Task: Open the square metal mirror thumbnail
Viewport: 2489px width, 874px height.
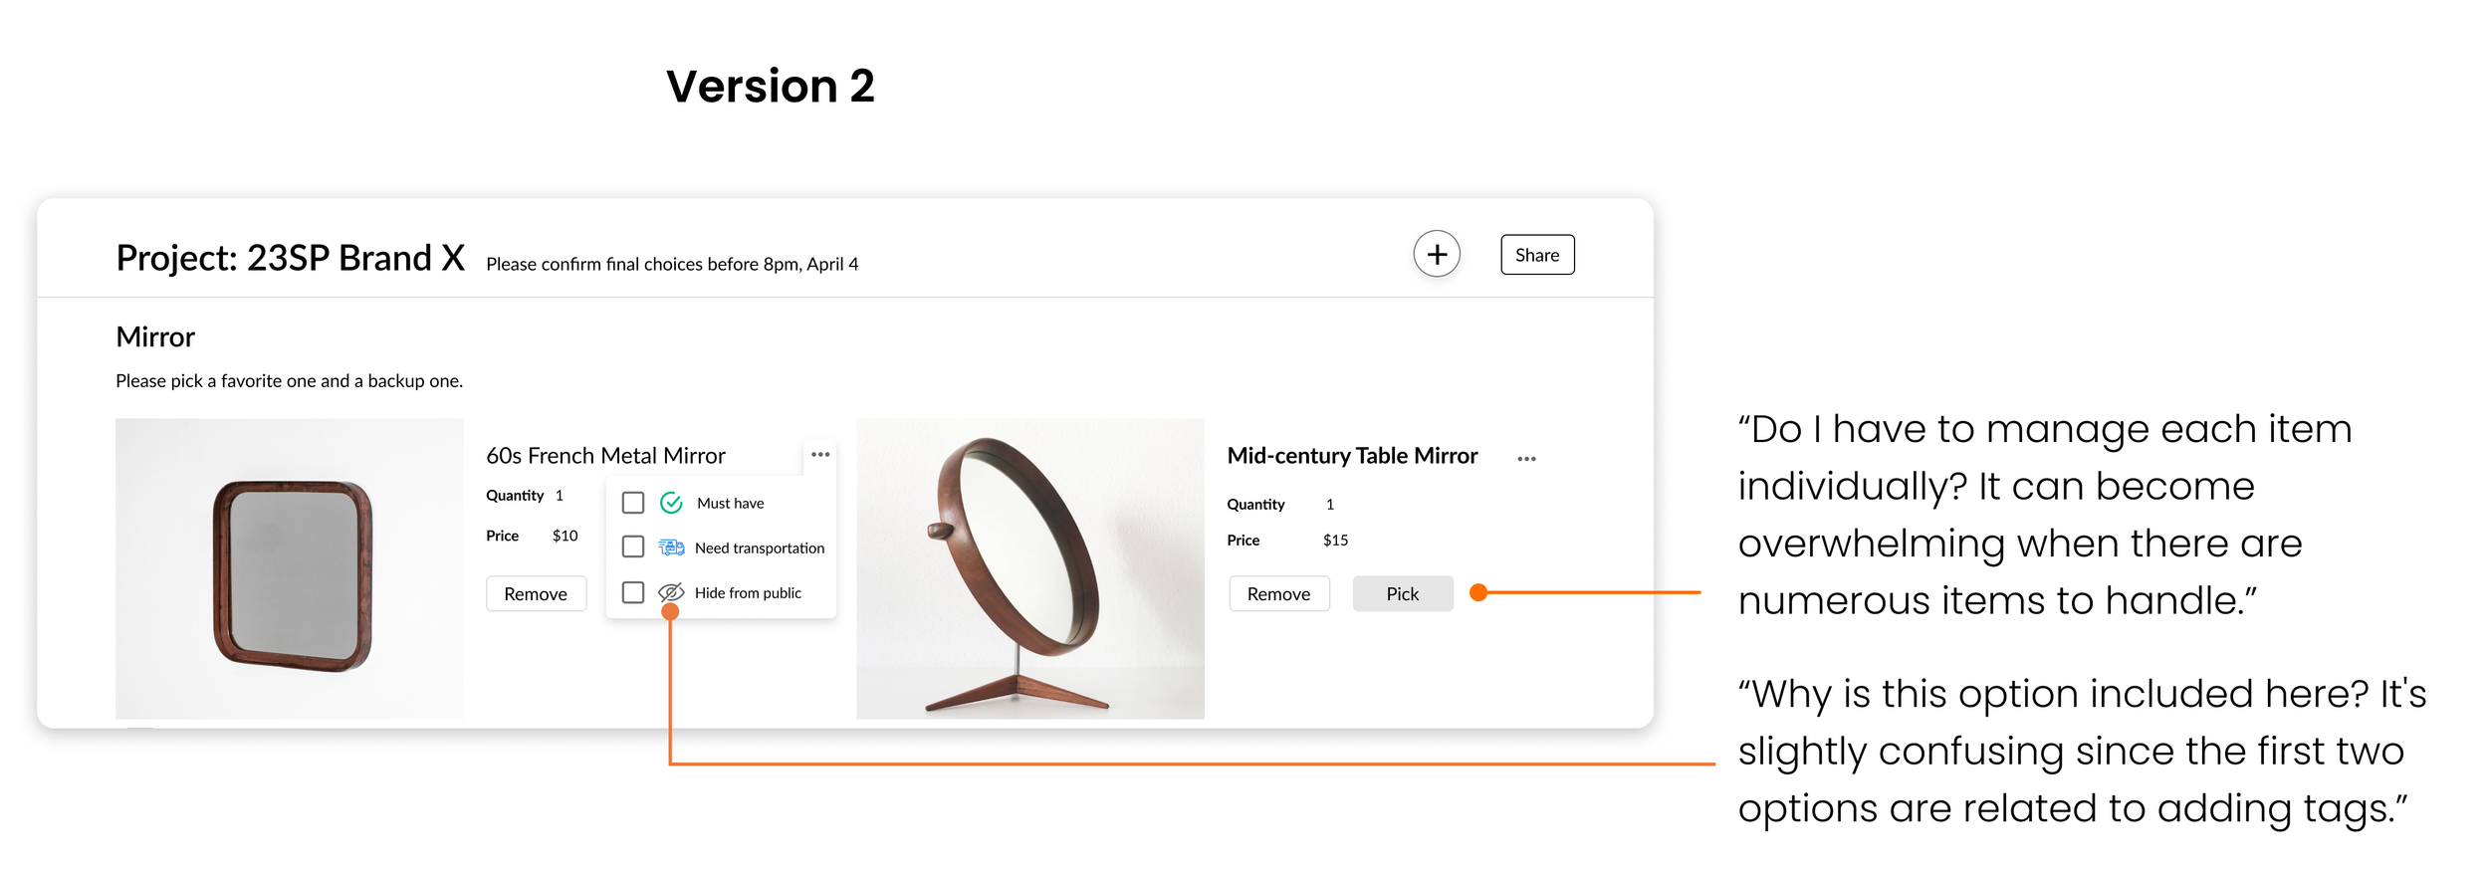Action: (x=290, y=568)
